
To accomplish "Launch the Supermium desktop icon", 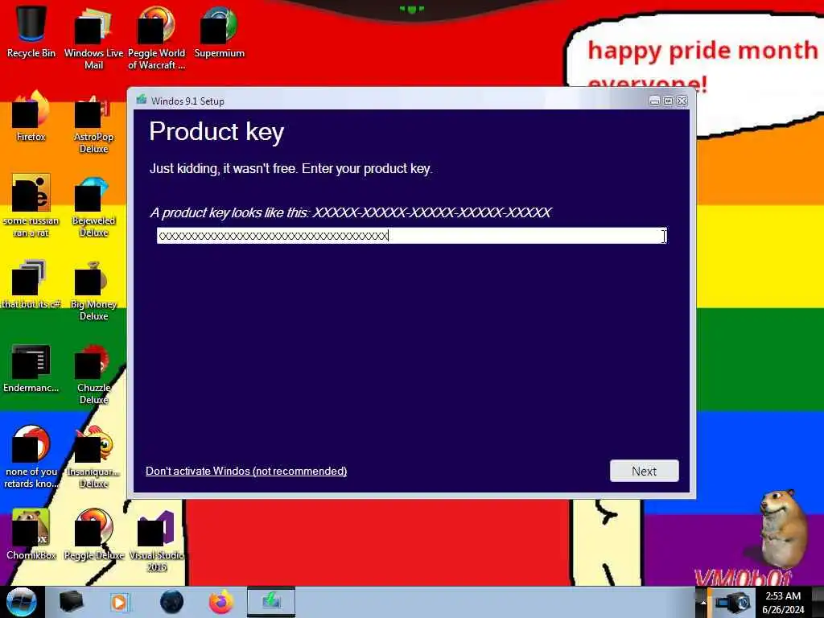I will click(219, 31).
